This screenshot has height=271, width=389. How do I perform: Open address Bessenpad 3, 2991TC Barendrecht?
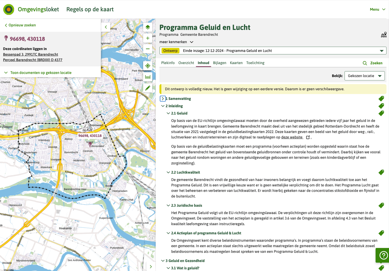31,54
